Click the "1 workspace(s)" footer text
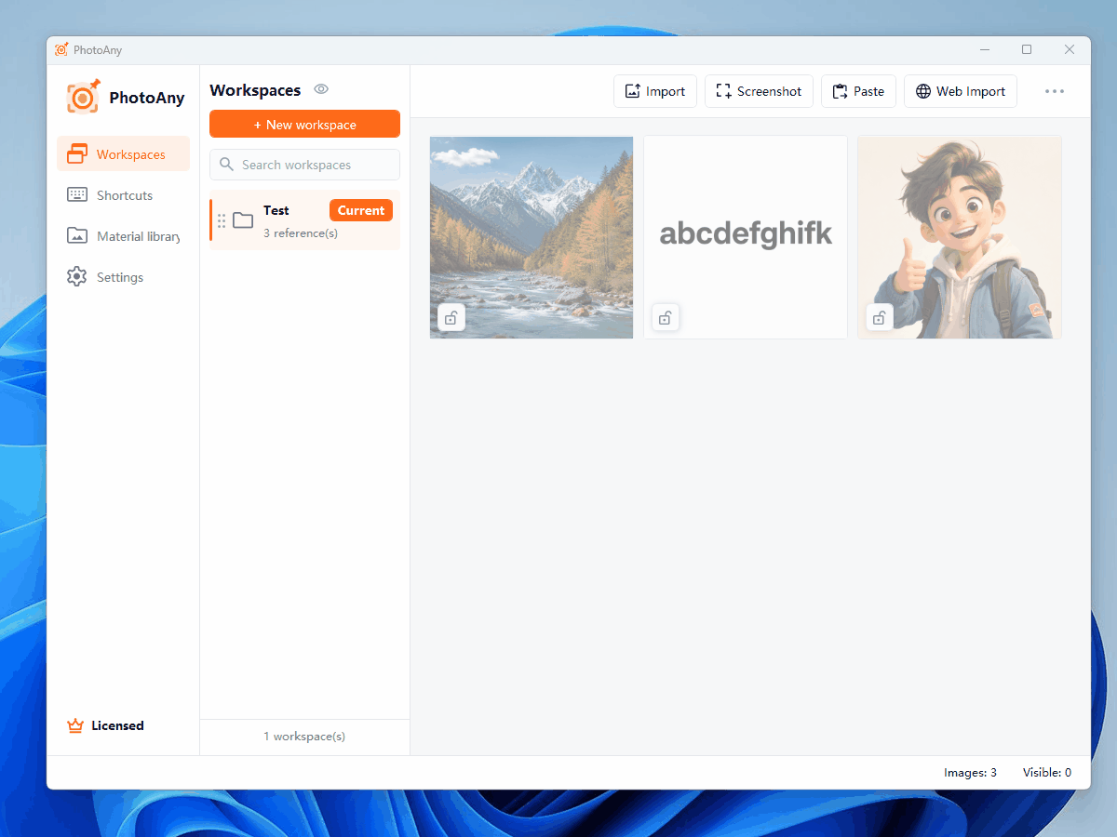Screen dimensions: 1117x837 pyautogui.click(x=304, y=737)
